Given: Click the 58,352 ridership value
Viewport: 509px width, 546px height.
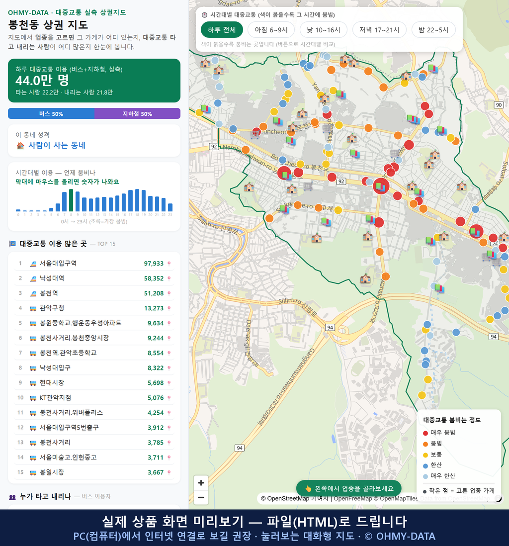Looking at the screenshot, I should 154,278.
